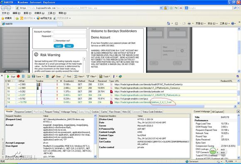Click the info icon next to Guaranteed
Viewport: 241px width, 164px height.
click(x=182, y=51)
